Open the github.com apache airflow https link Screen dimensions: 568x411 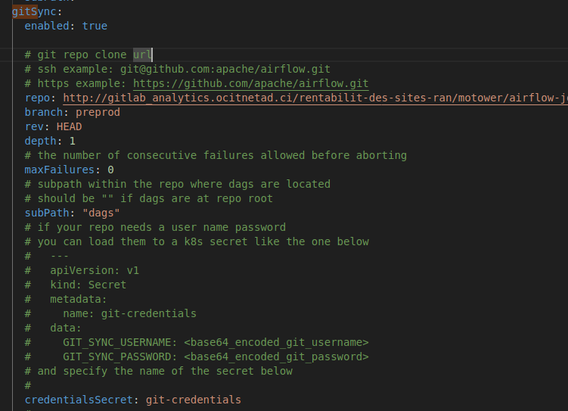point(250,84)
